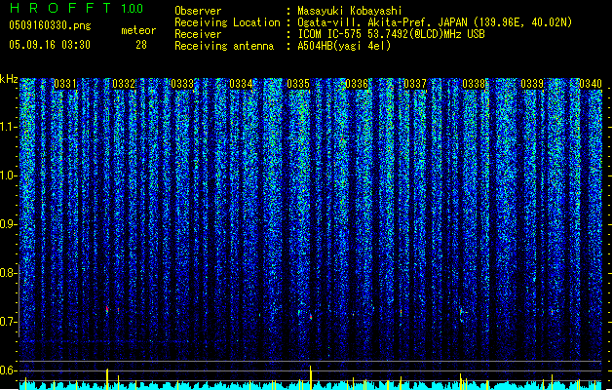Image resolution: width=613 pixels, height=390 pixels.
Task: Click the date stamp 05.09.16 03:30
Action: click(50, 45)
